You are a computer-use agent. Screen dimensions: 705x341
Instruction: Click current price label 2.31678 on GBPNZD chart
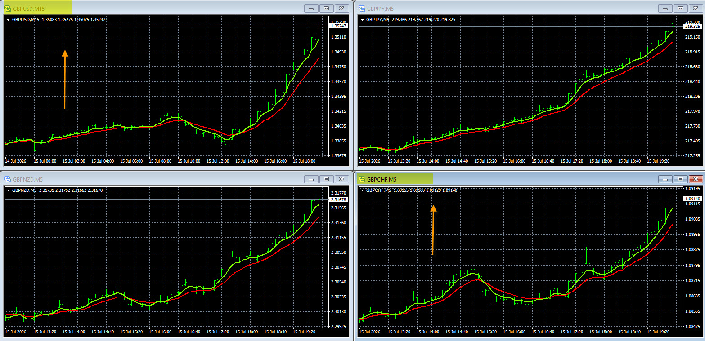click(x=338, y=199)
